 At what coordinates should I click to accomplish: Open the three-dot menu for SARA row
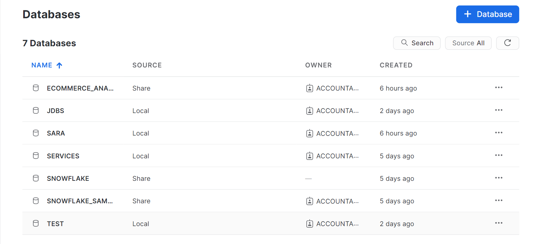498,133
